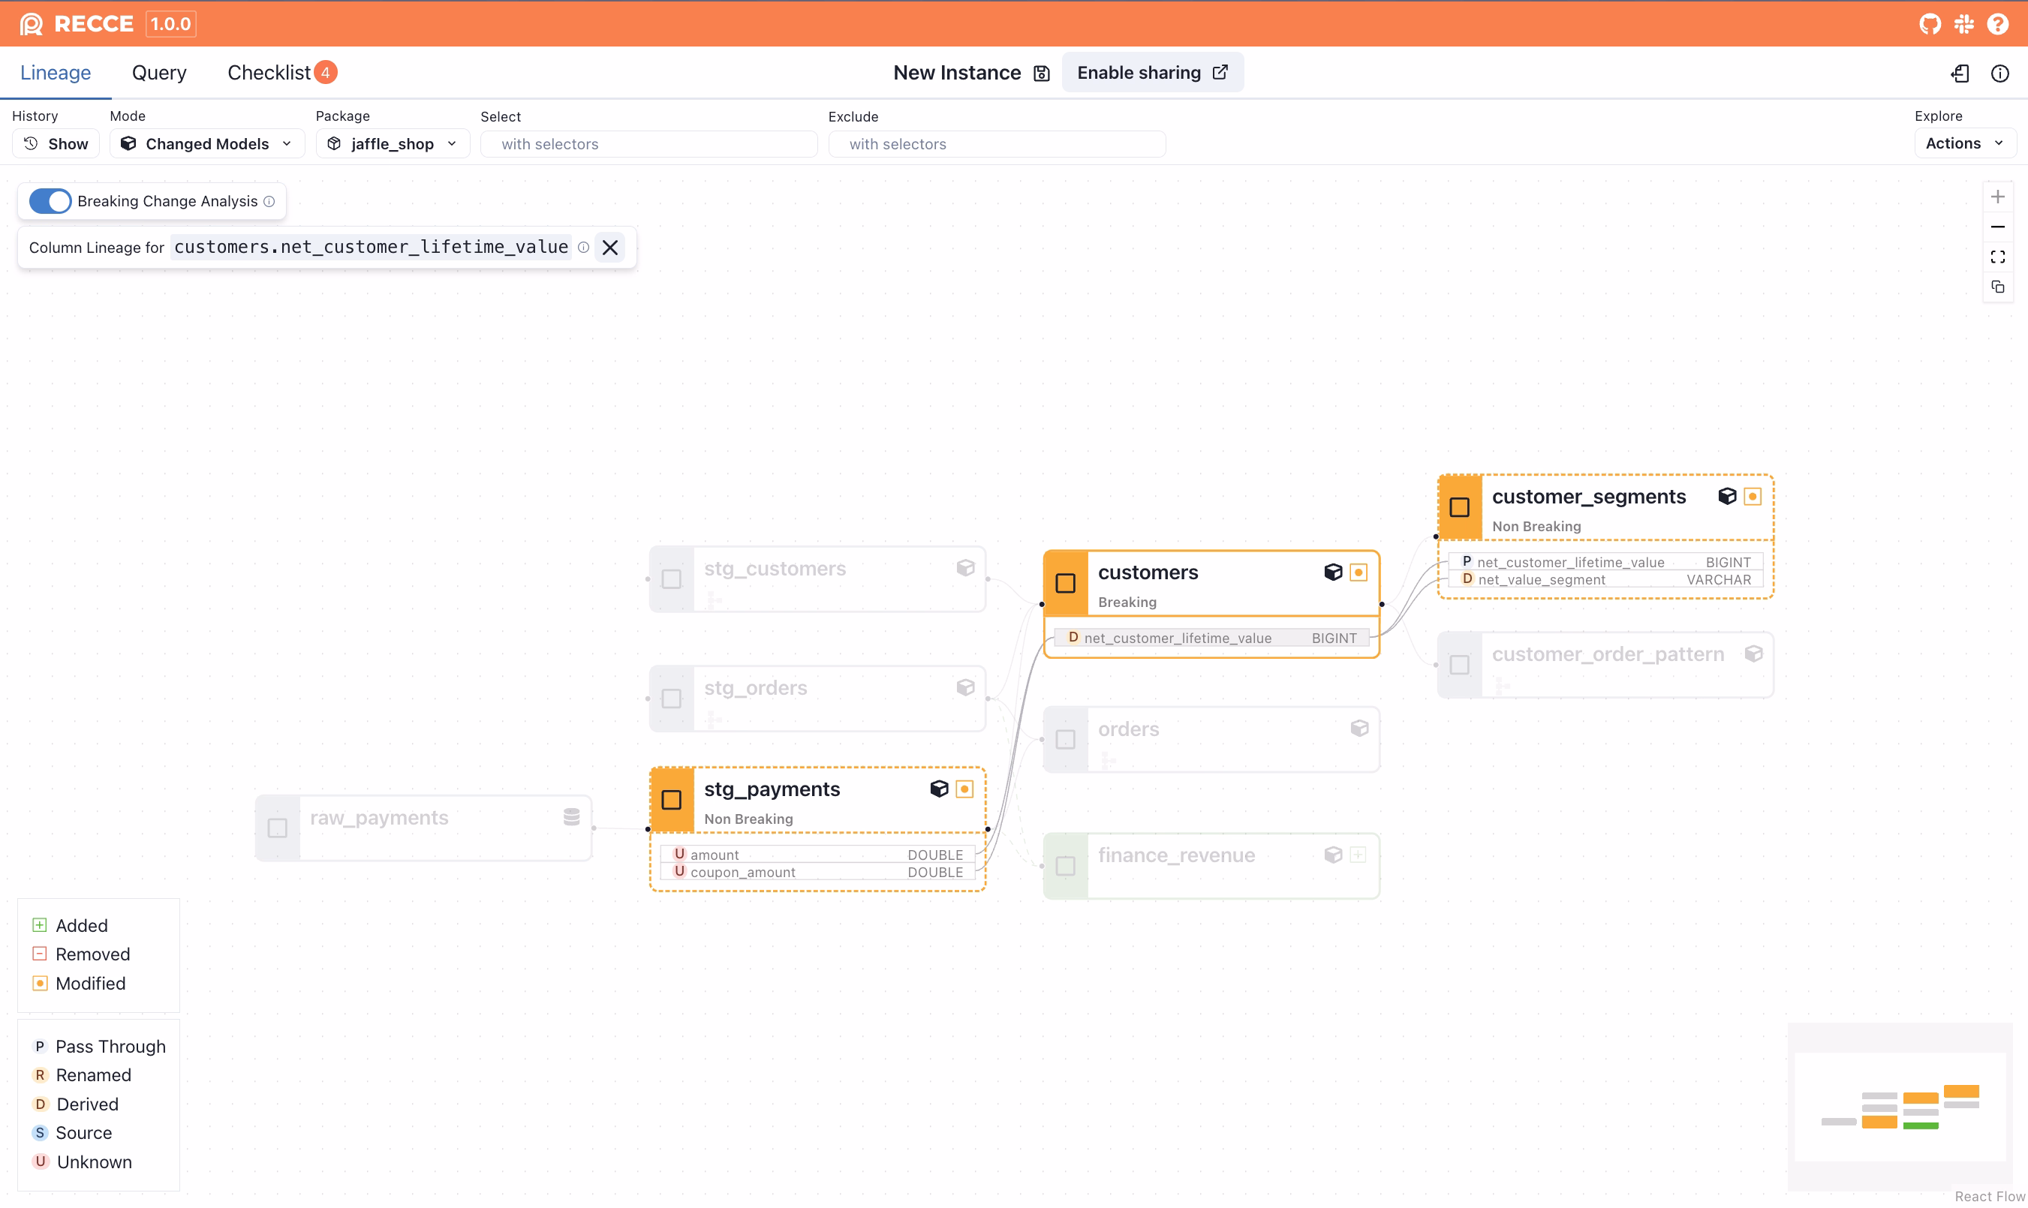Fit the lineage view to screen
Image resolution: width=2028 pixels, height=1208 pixels.
coord(1997,257)
